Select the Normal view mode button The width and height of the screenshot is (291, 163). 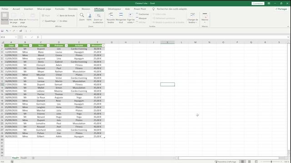(5, 18)
